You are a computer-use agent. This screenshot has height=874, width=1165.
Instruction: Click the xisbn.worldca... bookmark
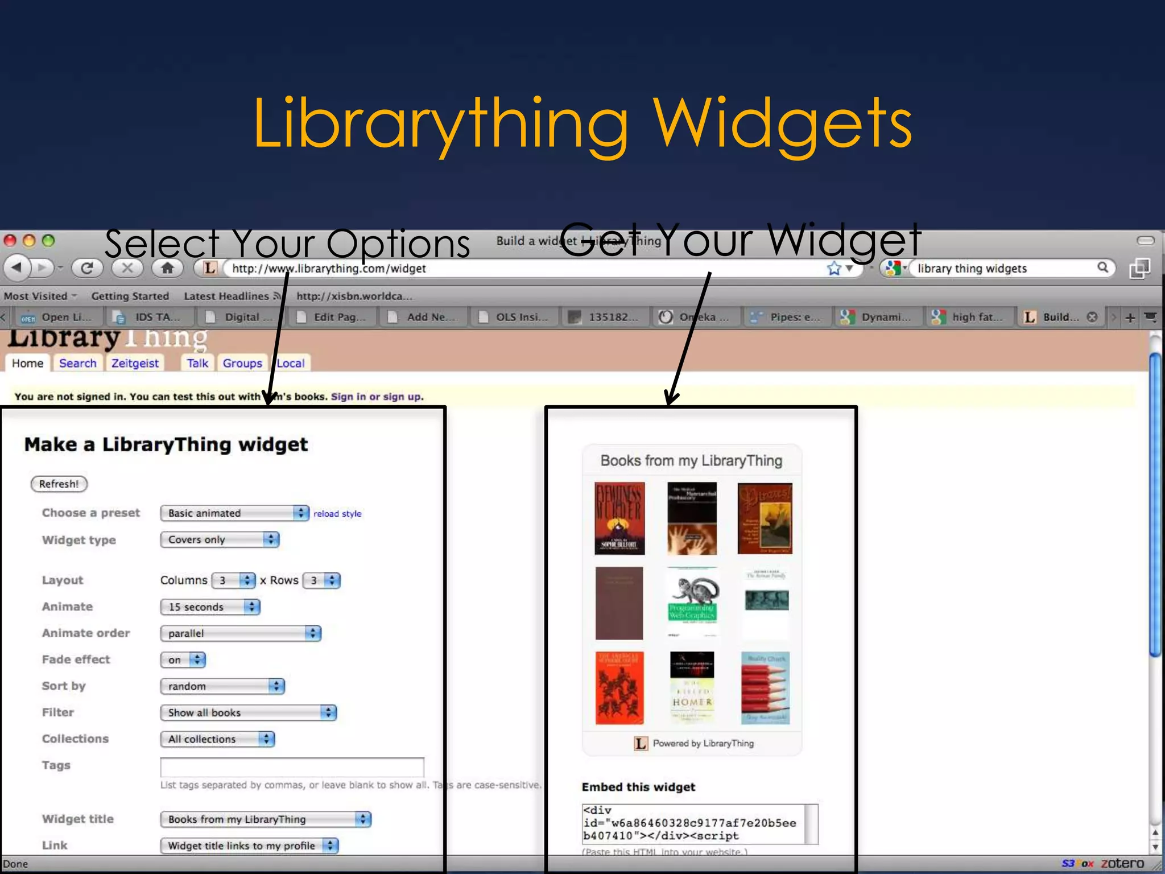coord(354,296)
